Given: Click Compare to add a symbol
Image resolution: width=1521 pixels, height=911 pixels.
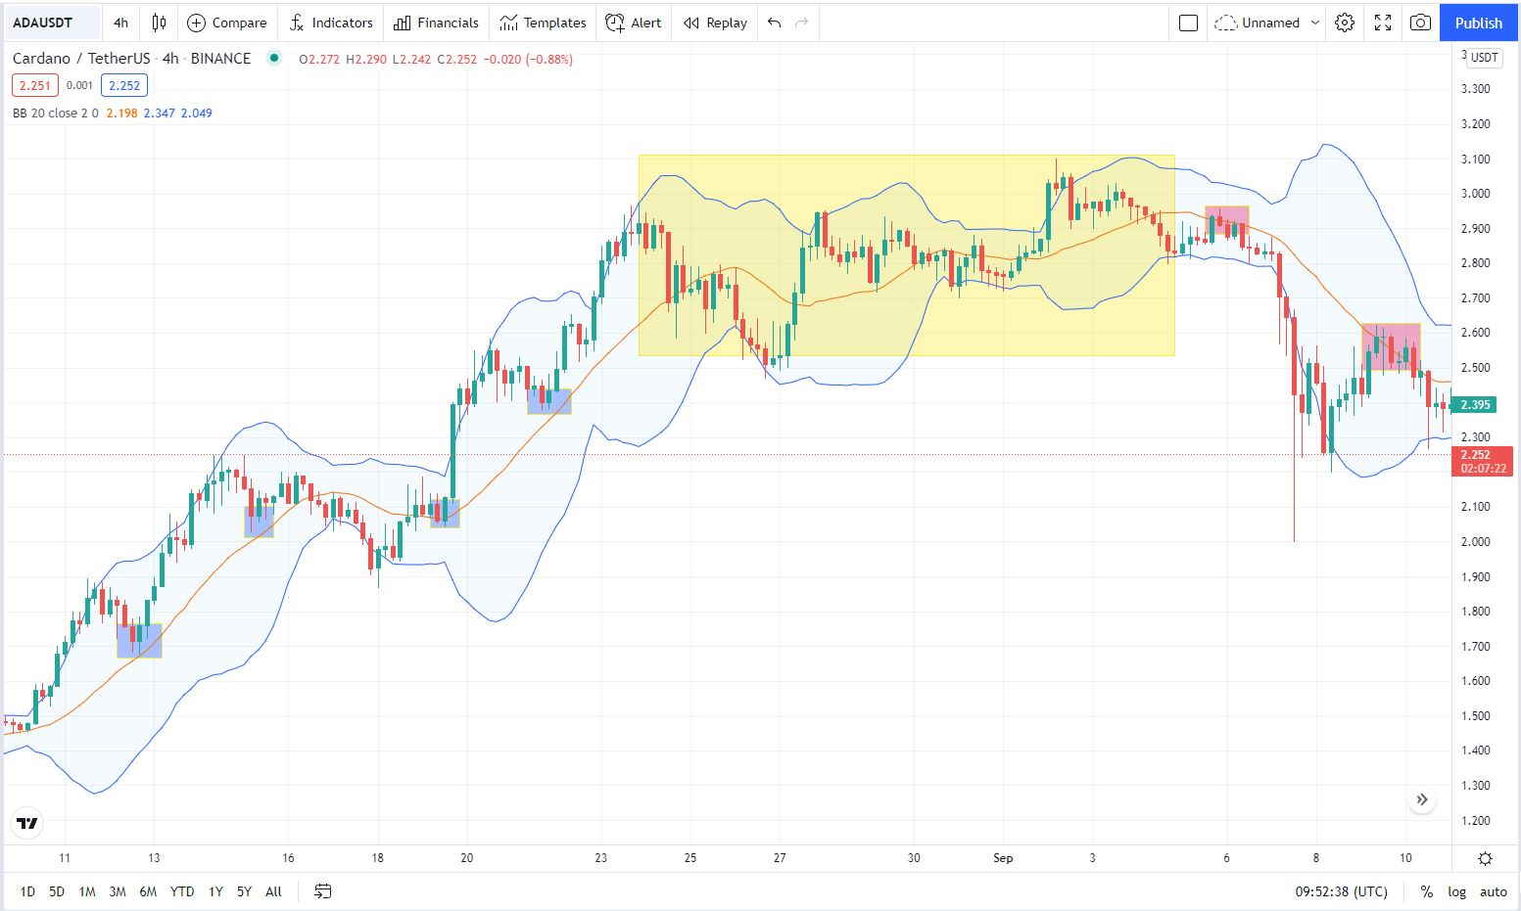Looking at the screenshot, I should (x=226, y=23).
